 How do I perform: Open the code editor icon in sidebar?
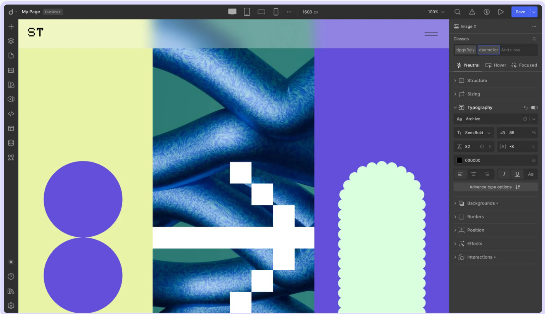tap(11, 114)
